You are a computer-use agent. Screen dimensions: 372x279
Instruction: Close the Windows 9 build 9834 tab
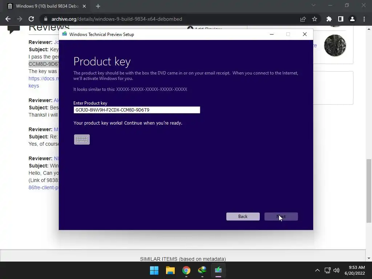tap(84, 6)
